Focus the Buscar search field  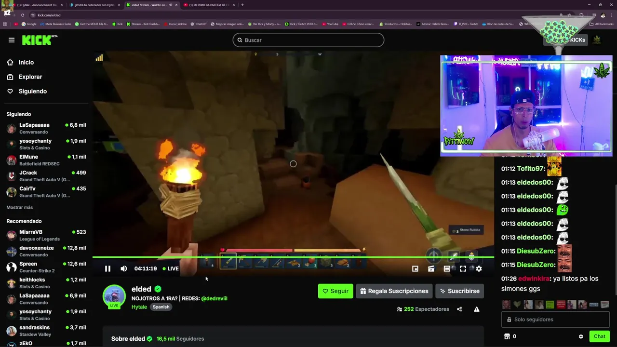[x=308, y=40]
